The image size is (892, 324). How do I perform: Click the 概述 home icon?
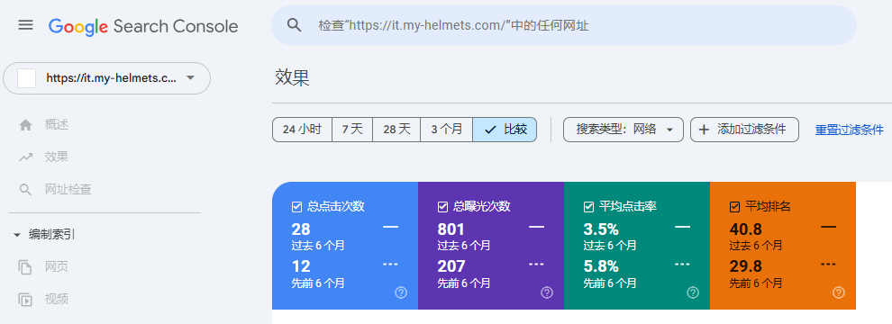click(x=25, y=125)
